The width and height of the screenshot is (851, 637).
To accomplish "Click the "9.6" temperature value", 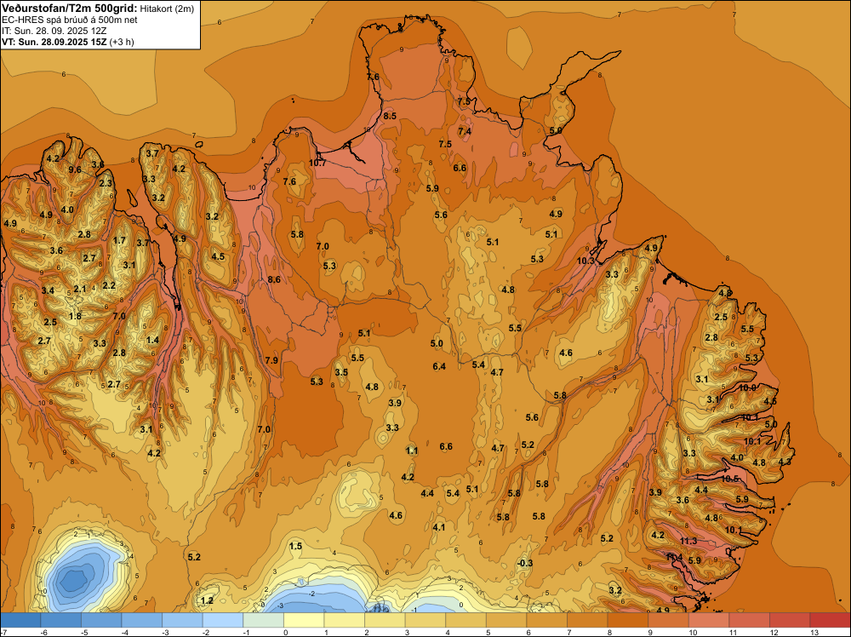I will click(75, 170).
